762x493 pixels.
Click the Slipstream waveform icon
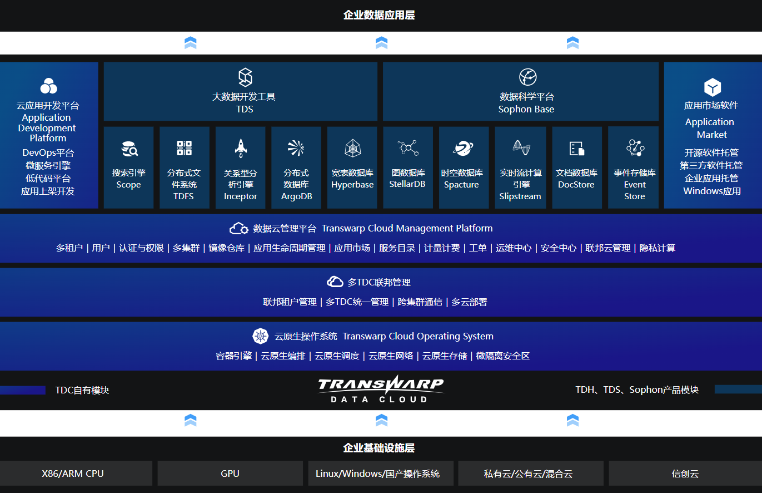click(521, 147)
